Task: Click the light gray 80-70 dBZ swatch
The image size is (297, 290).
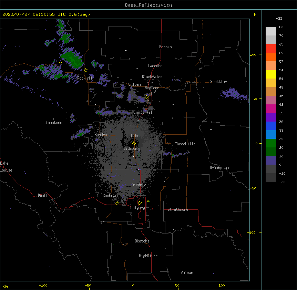Action: point(271,31)
